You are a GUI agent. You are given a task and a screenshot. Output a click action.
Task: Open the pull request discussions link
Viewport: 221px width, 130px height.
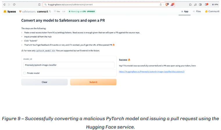152,71
